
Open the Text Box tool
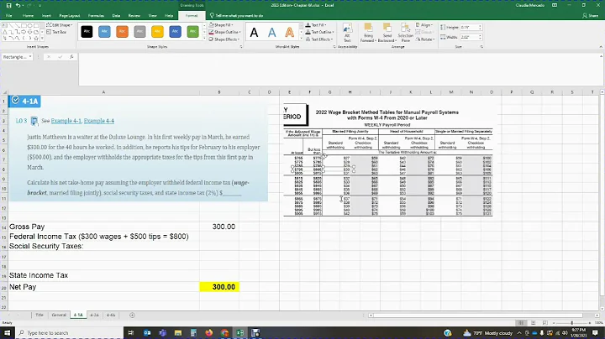tap(56, 32)
